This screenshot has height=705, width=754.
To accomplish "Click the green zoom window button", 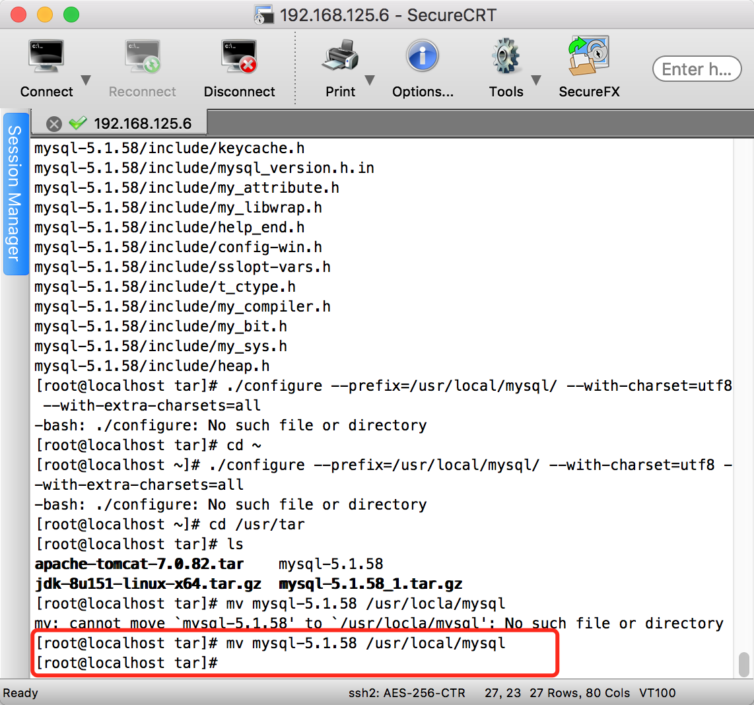I will pos(71,15).
